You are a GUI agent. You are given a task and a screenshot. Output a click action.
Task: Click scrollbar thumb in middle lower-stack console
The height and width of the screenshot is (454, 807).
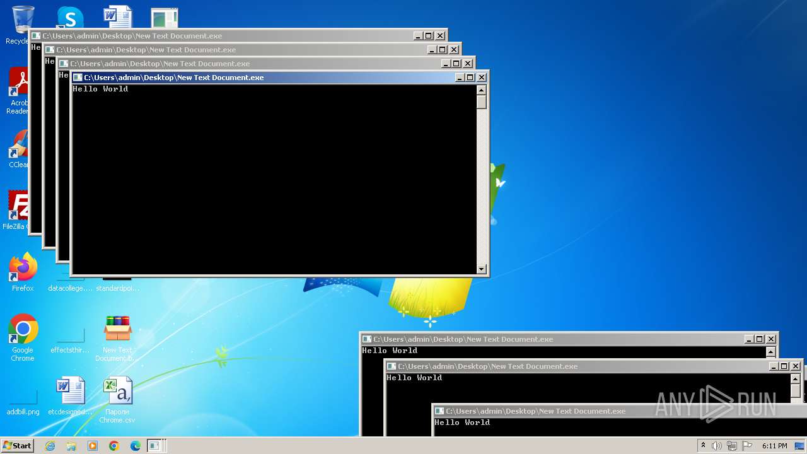click(795, 391)
